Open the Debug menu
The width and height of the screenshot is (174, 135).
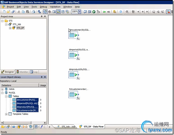[43, 7]
